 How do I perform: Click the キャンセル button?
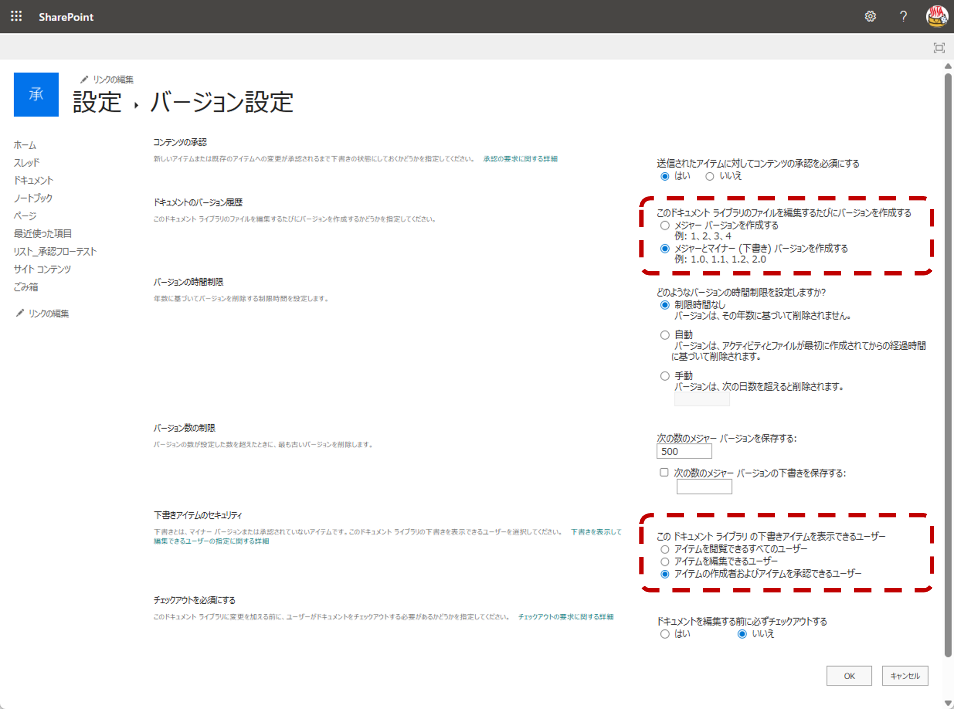904,676
